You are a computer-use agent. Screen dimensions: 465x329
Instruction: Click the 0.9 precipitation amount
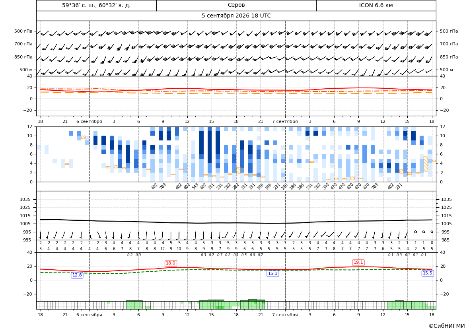[x=252, y=255]
